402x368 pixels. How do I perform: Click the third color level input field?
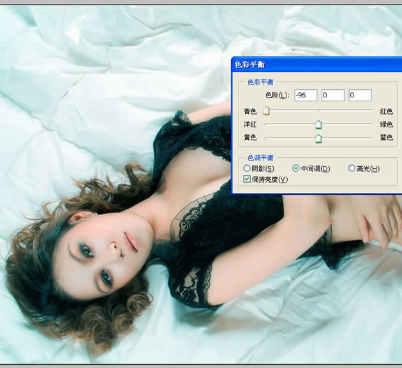click(360, 95)
